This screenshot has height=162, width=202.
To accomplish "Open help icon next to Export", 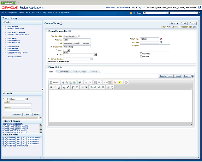I will tap(192, 76).
